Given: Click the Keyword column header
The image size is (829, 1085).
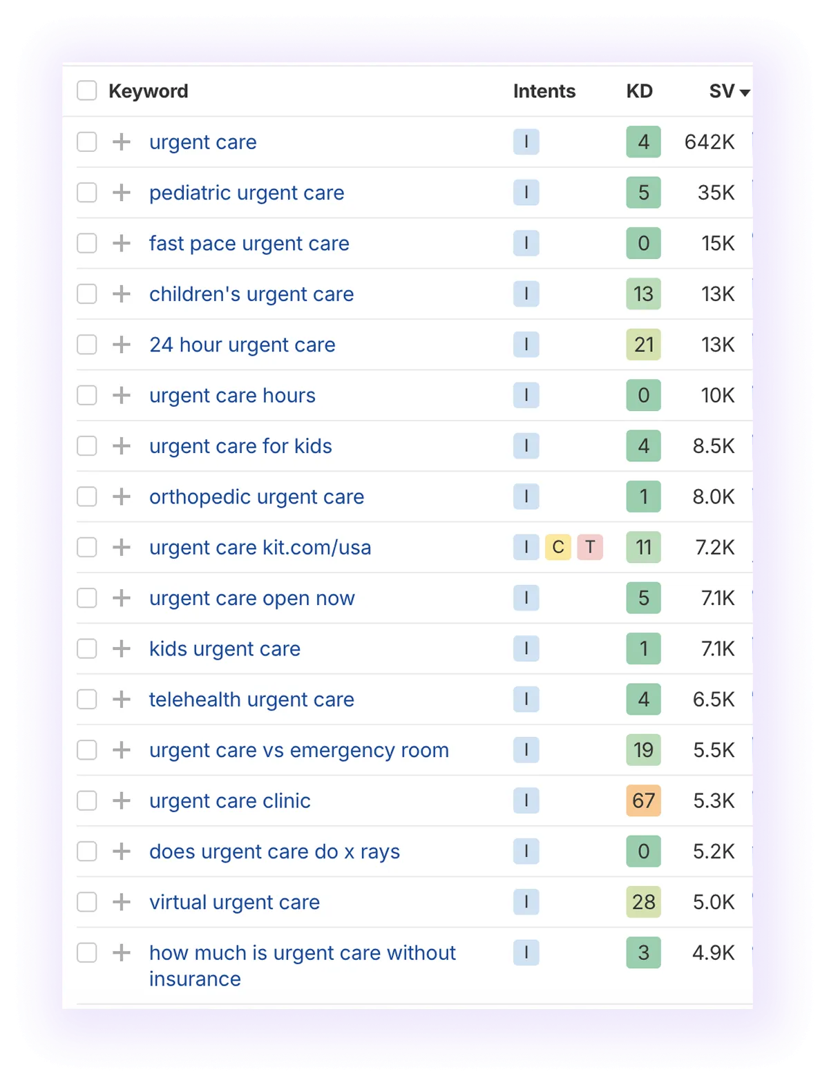Looking at the screenshot, I should 149,90.
